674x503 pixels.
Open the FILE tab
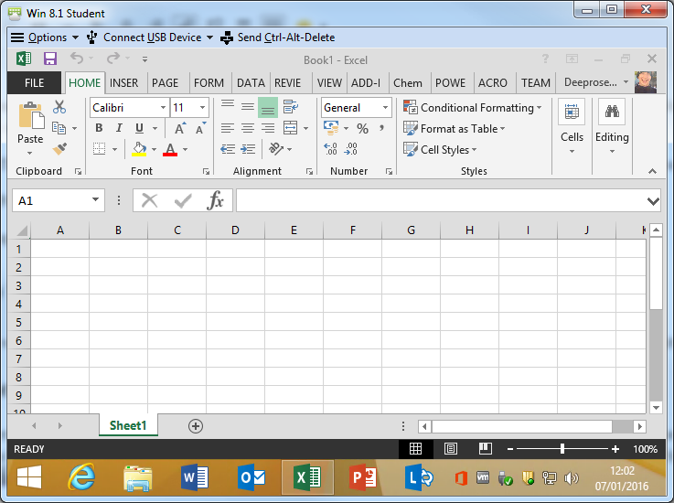34,82
